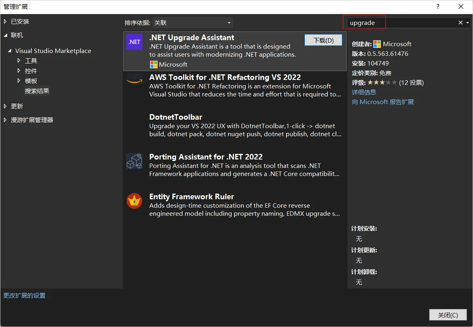
Task: Click the 计划更新 label
Action: pos(364,250)
